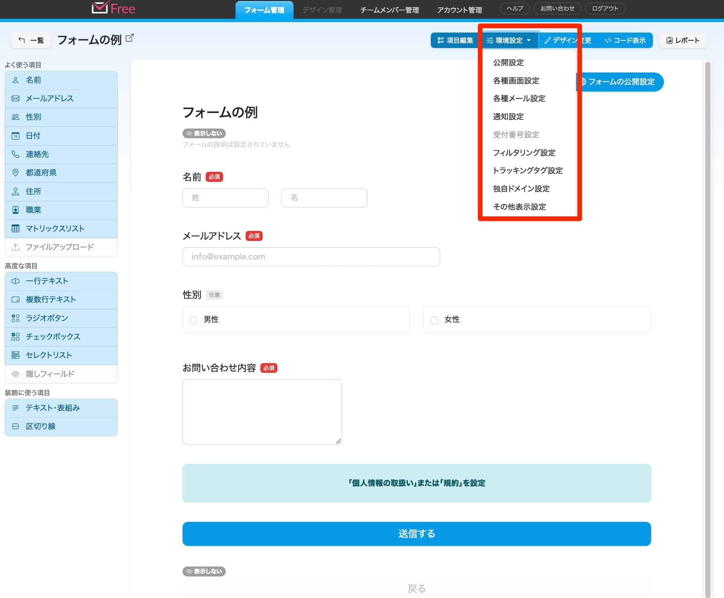Choose 通知設定 from the settings menu

[x=508, y=116]
